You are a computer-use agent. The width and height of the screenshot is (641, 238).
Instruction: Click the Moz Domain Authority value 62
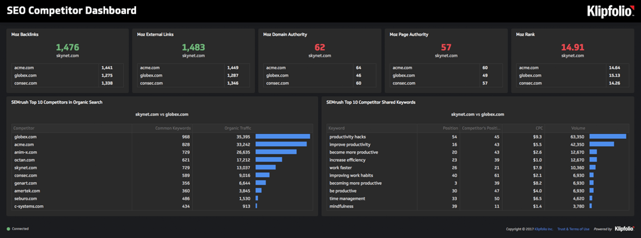319,47
